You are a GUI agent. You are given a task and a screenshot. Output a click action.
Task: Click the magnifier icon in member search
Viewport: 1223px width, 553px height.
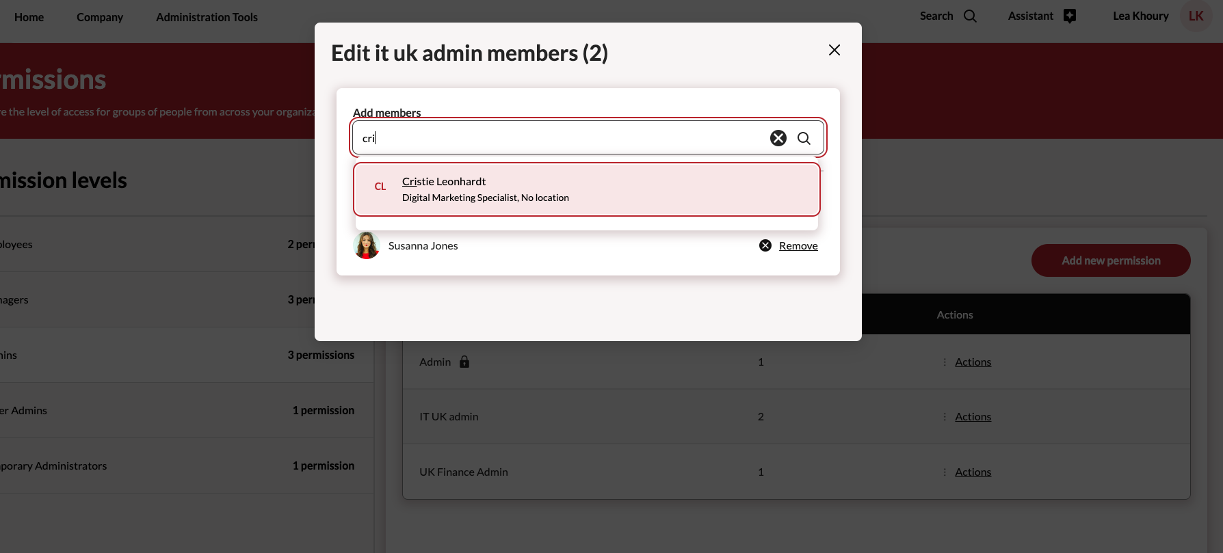[804, 138]
